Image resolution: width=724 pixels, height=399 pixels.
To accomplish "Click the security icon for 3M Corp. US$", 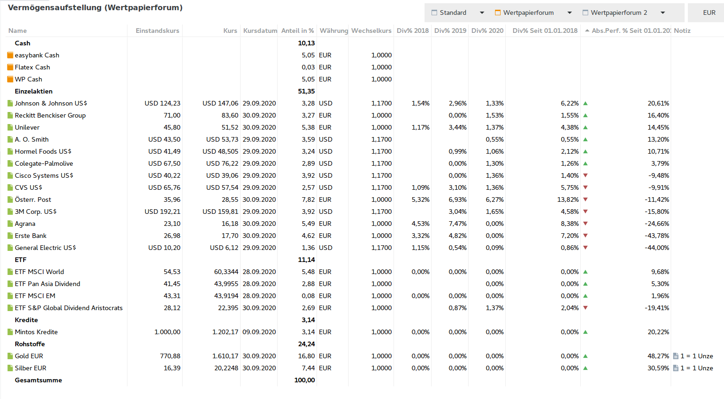I will [10, 212].
